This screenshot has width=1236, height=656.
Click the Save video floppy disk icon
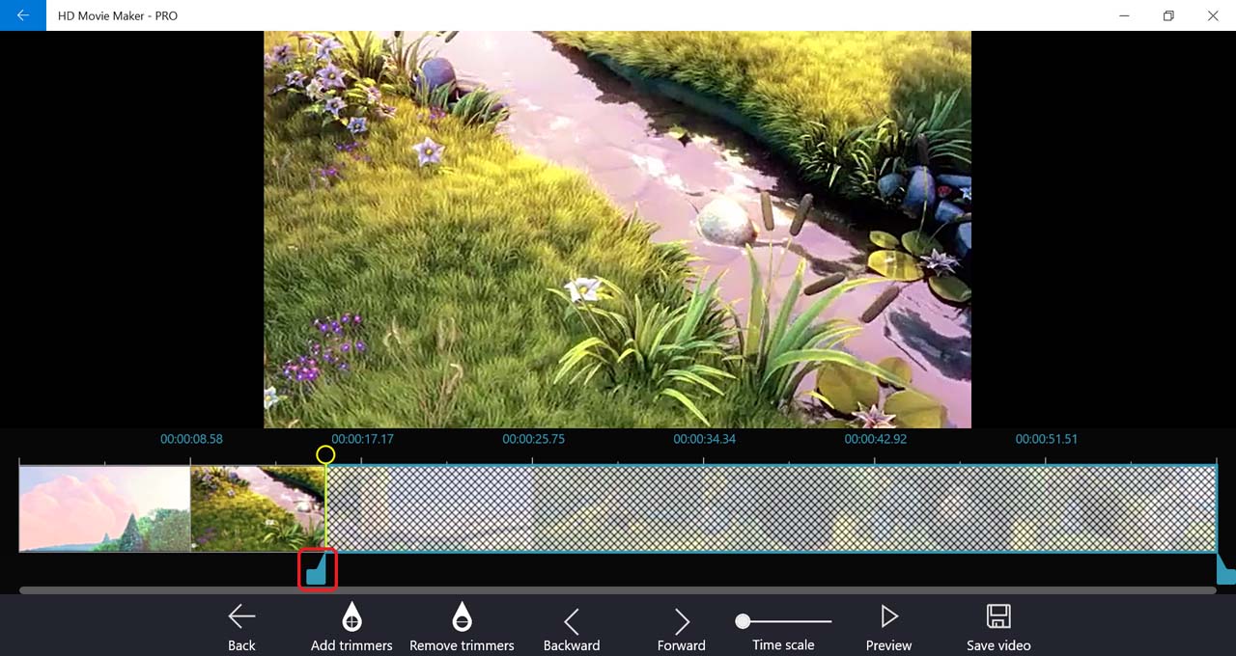pyautogui.click(x=998, y=617)
